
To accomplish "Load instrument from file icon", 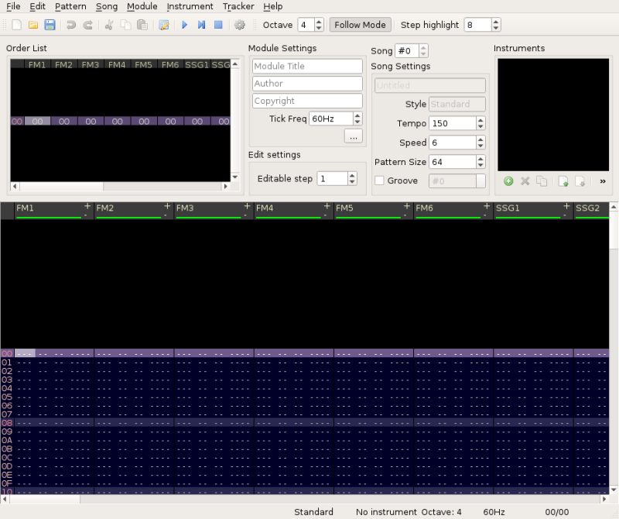I will click(563, 181).
